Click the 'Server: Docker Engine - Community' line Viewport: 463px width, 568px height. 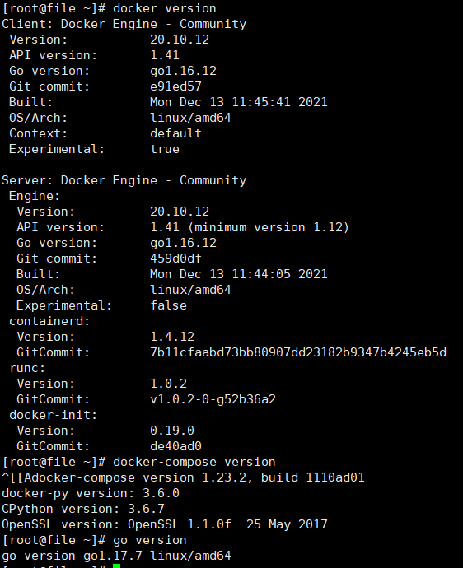pyautogui.click(x=124, y=180)
